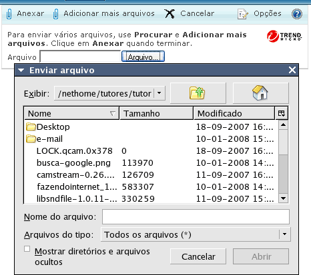This screenshot has width=311, height=275.
Task: Click the Opções toolbar label
Action: [268, 14]
